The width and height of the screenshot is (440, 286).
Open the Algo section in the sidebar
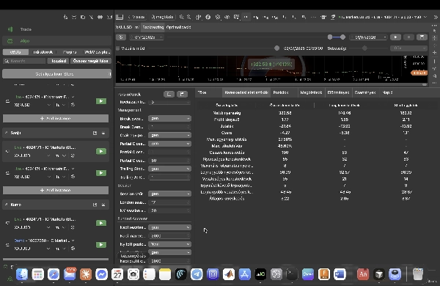56,41
